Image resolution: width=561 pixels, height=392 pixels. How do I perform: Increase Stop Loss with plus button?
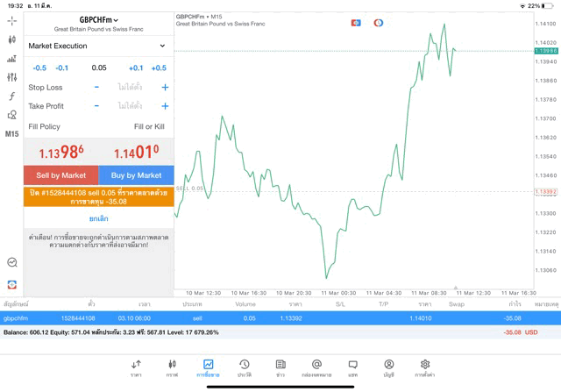coord(165,88)
